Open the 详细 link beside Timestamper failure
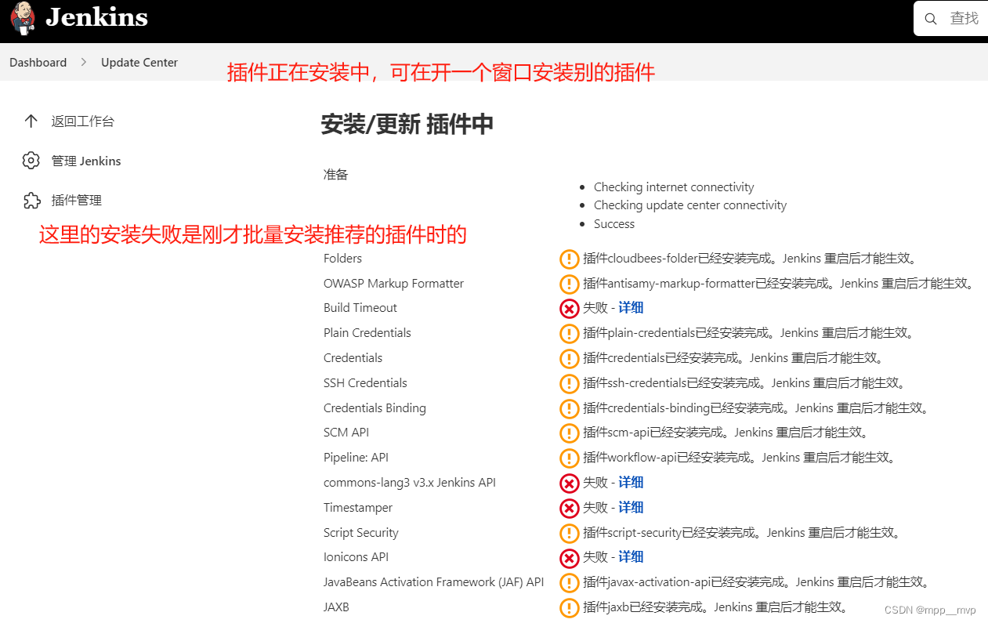The height and width of the screenshot is (623, 988). [x=631, y=507]
